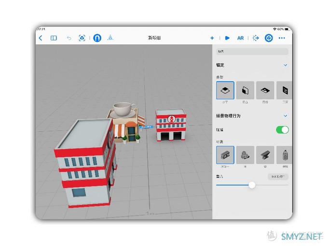This screenshot has width=328, height=246.
Task: Play the scene
Action: point(227,38)
